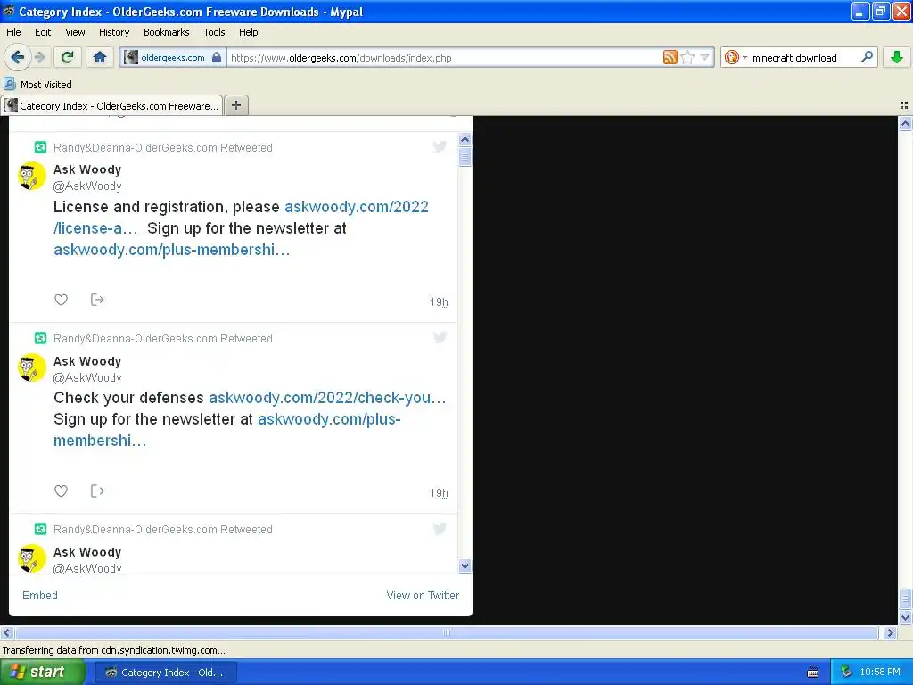The width and height of the screenshot is (913, 685).
Task: Open the askwoody.com/2022/license-a... link
Action: coord(357,207)
